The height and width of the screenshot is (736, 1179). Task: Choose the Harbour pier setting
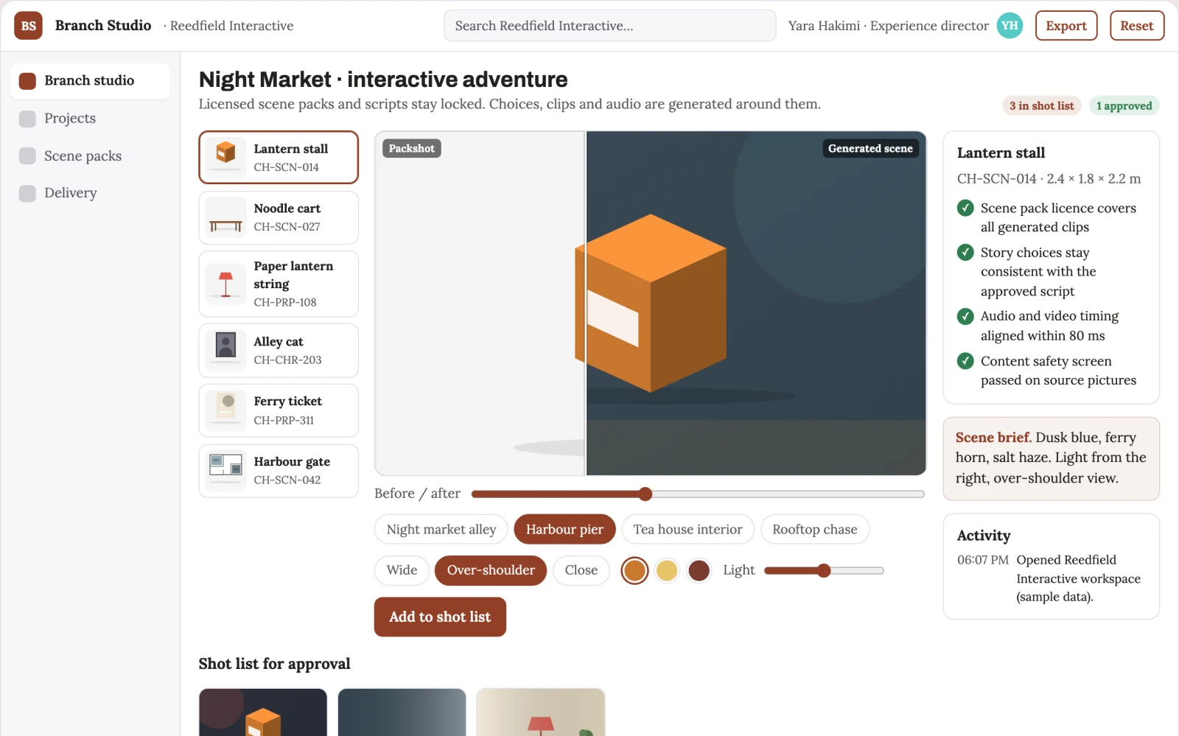[x=564, y=529]
